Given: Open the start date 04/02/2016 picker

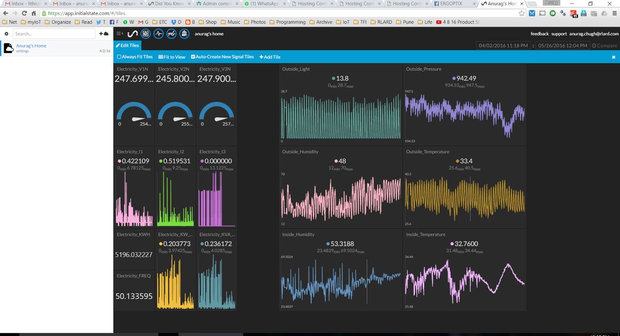Looking at the screenshot, I should [503, 45].
